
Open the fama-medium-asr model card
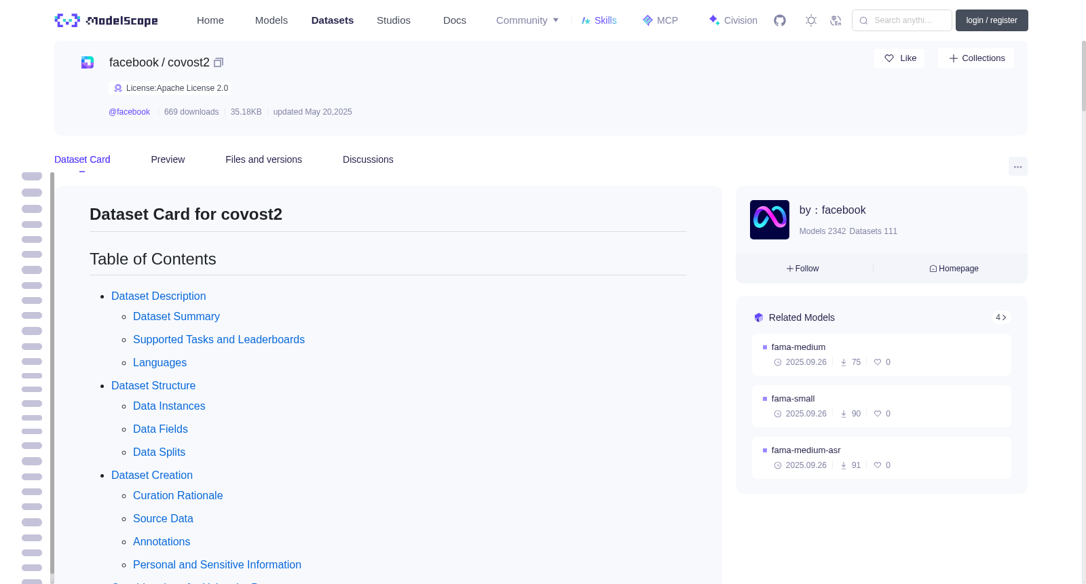(x=881, y=457)
